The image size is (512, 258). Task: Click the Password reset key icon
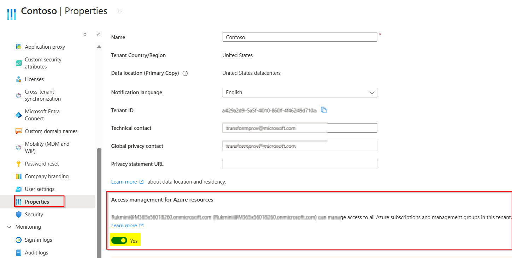[x=19, y=164]
